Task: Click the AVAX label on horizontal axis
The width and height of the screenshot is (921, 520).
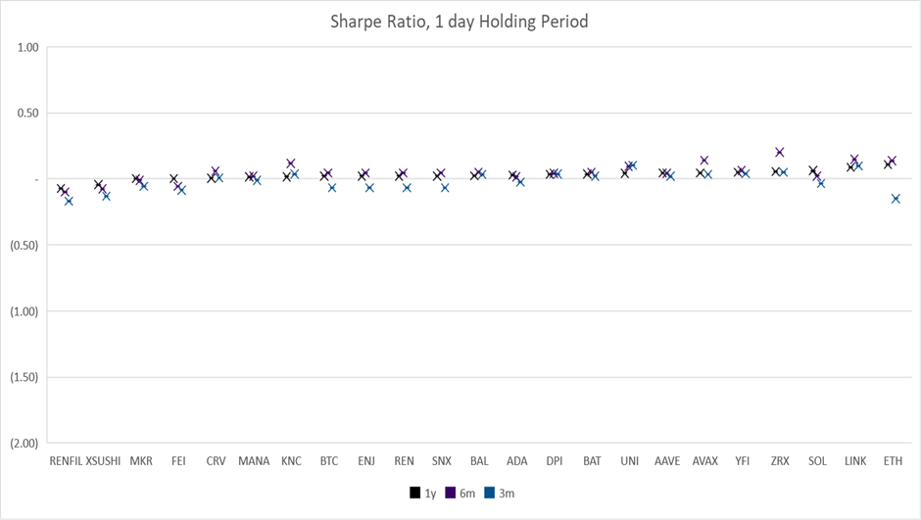Action: (x=704, y=460)
